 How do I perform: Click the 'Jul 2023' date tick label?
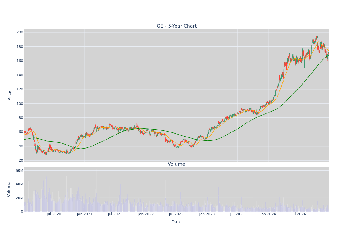[237, 214]
